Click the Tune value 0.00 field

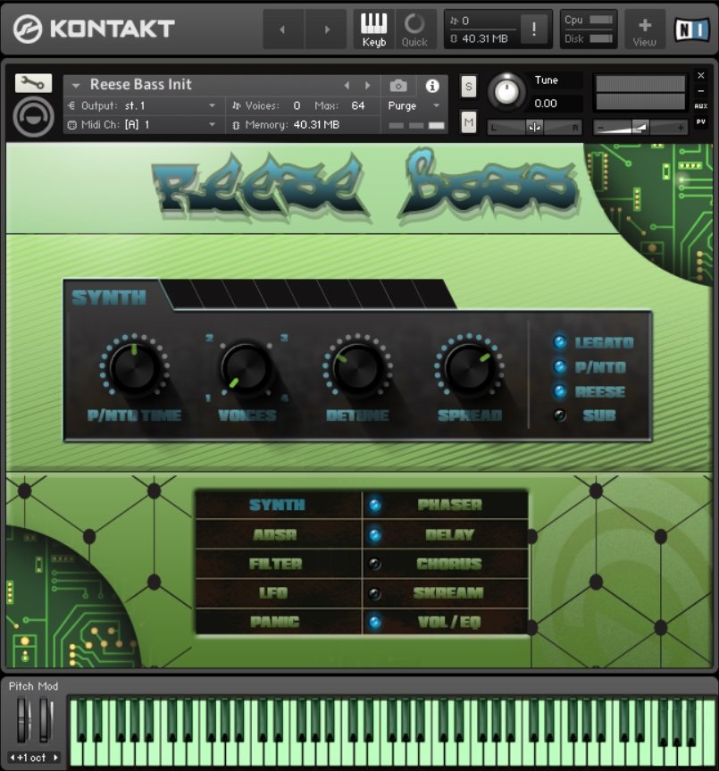(546, 104)
